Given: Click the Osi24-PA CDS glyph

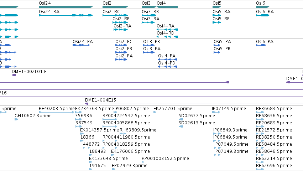Looking at the screenshot, I should point(81,45).
